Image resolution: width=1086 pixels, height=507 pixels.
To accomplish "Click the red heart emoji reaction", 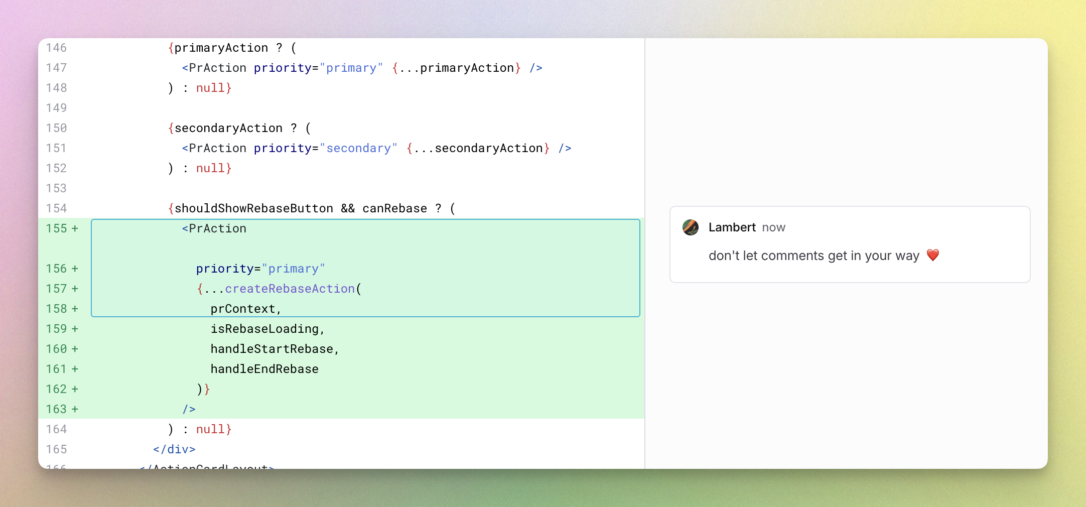I will point(933,255).
